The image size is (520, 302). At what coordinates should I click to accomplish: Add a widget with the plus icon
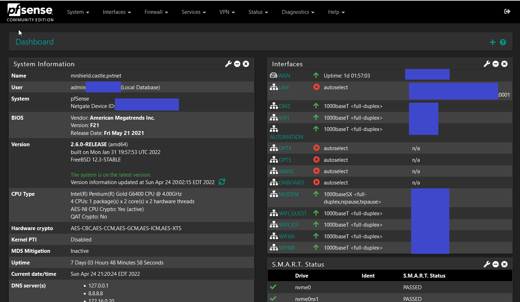(x=492, y=42)
